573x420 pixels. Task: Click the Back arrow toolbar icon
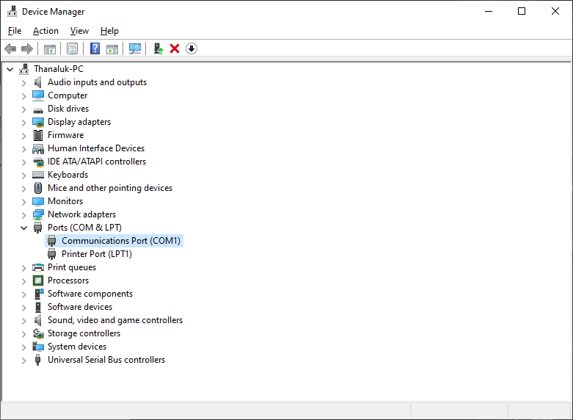click(10, 48)
